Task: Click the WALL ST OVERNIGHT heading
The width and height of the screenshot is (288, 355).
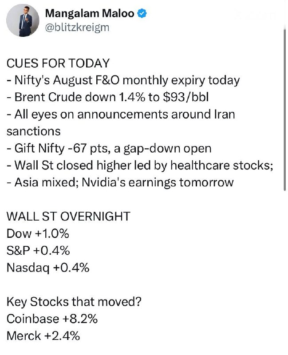Action: pyautogui.click(x=68, y=217)
